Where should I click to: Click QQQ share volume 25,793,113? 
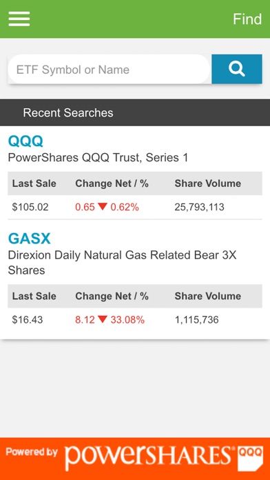coord(199,208)
